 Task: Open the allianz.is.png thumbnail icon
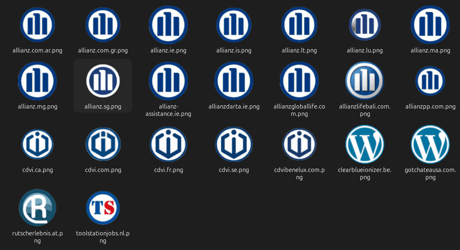(x=234, y=25)
